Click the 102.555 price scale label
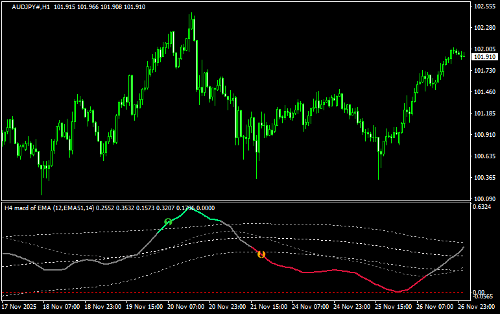Viewport: 500px width, 314px height. click(x=484, y=6)
